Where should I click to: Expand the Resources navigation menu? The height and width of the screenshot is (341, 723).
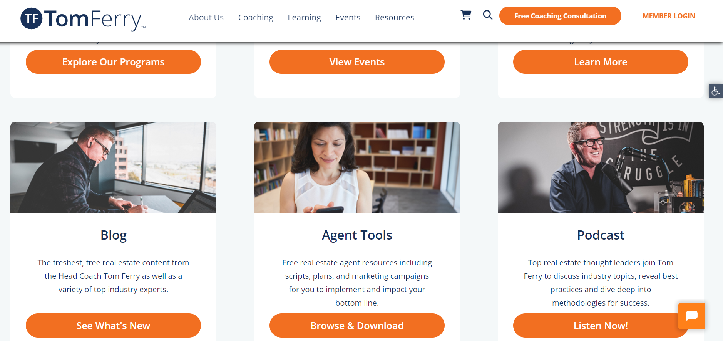tap(394, 18)
